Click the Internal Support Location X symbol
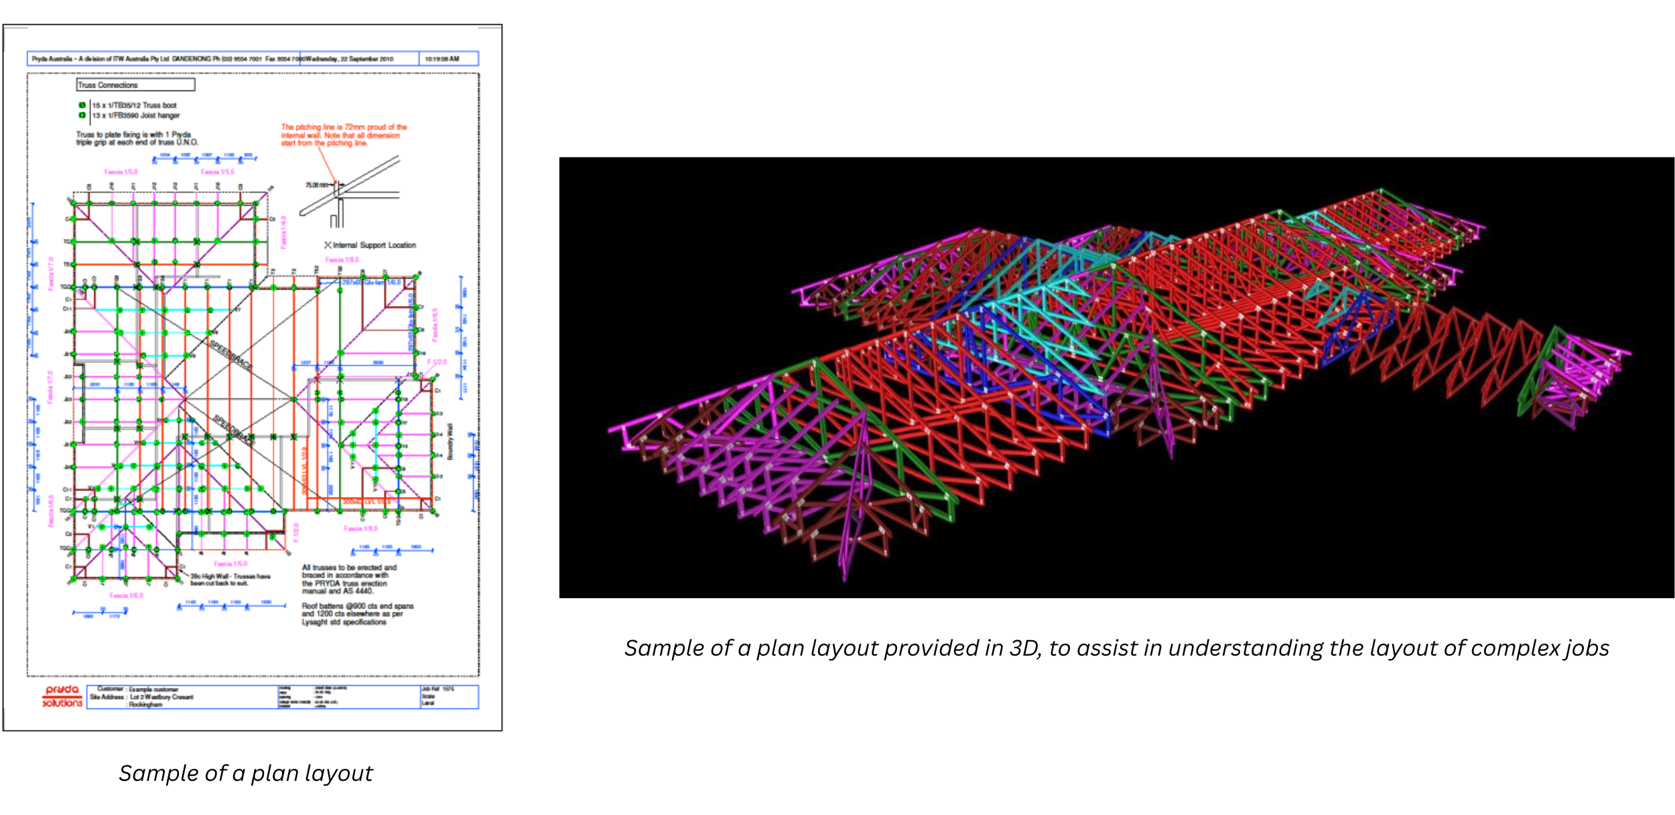The image size is (1675, 815). 328,245
